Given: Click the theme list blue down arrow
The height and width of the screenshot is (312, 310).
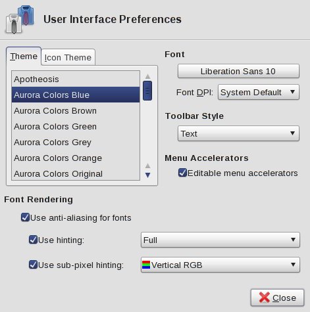Looking at the screenshot, I should point(147,175).
